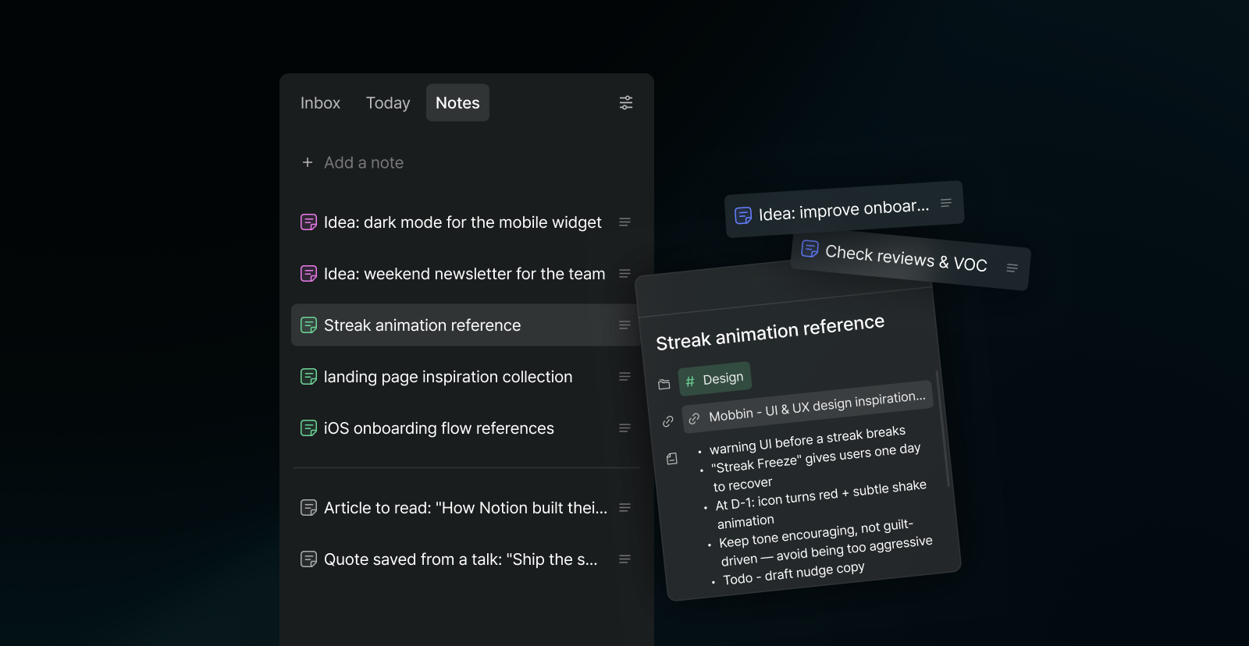The width and height of the screenshot is (1249, 646).
Task: Click note icon beside weekend newsletter idea
Action: [309, 274]
